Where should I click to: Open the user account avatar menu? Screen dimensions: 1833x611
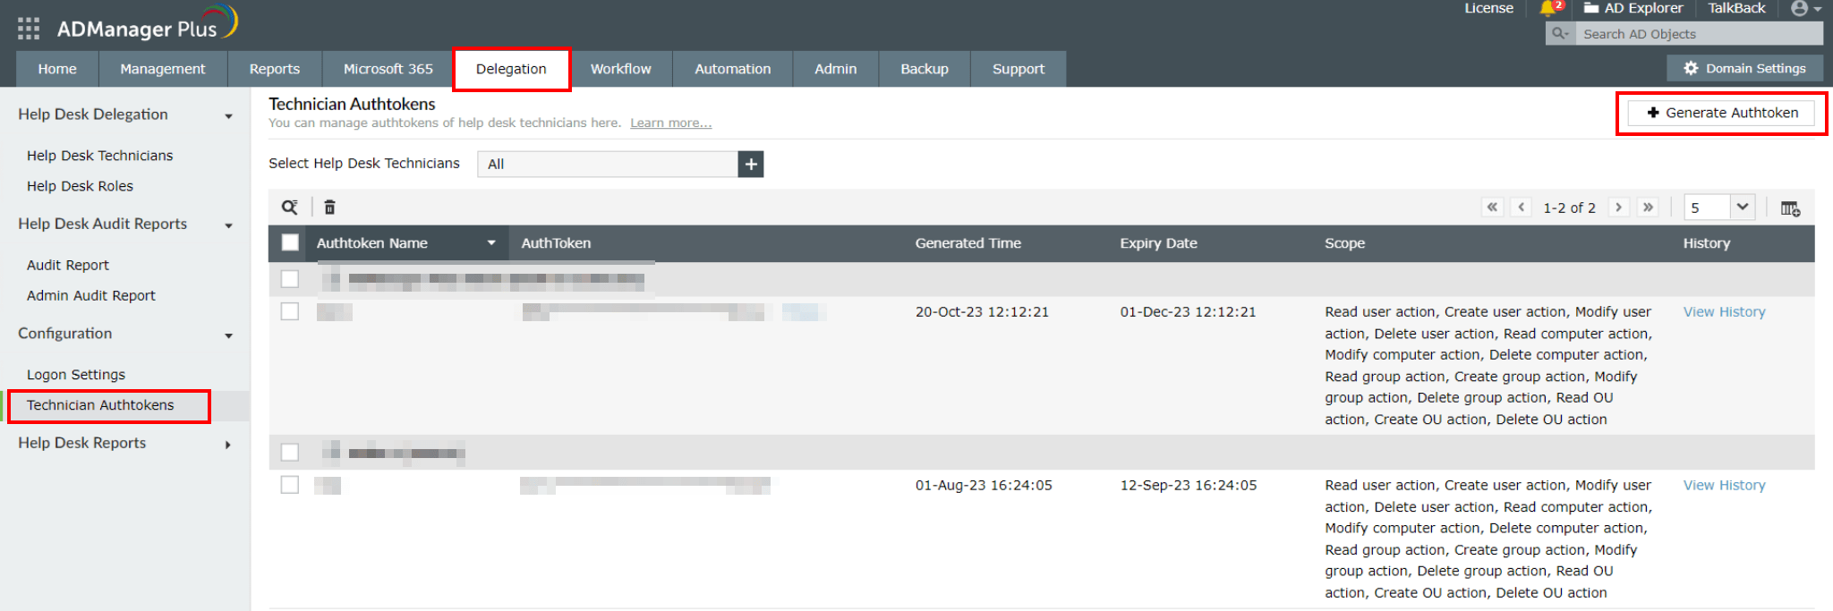pos(1805,8)
